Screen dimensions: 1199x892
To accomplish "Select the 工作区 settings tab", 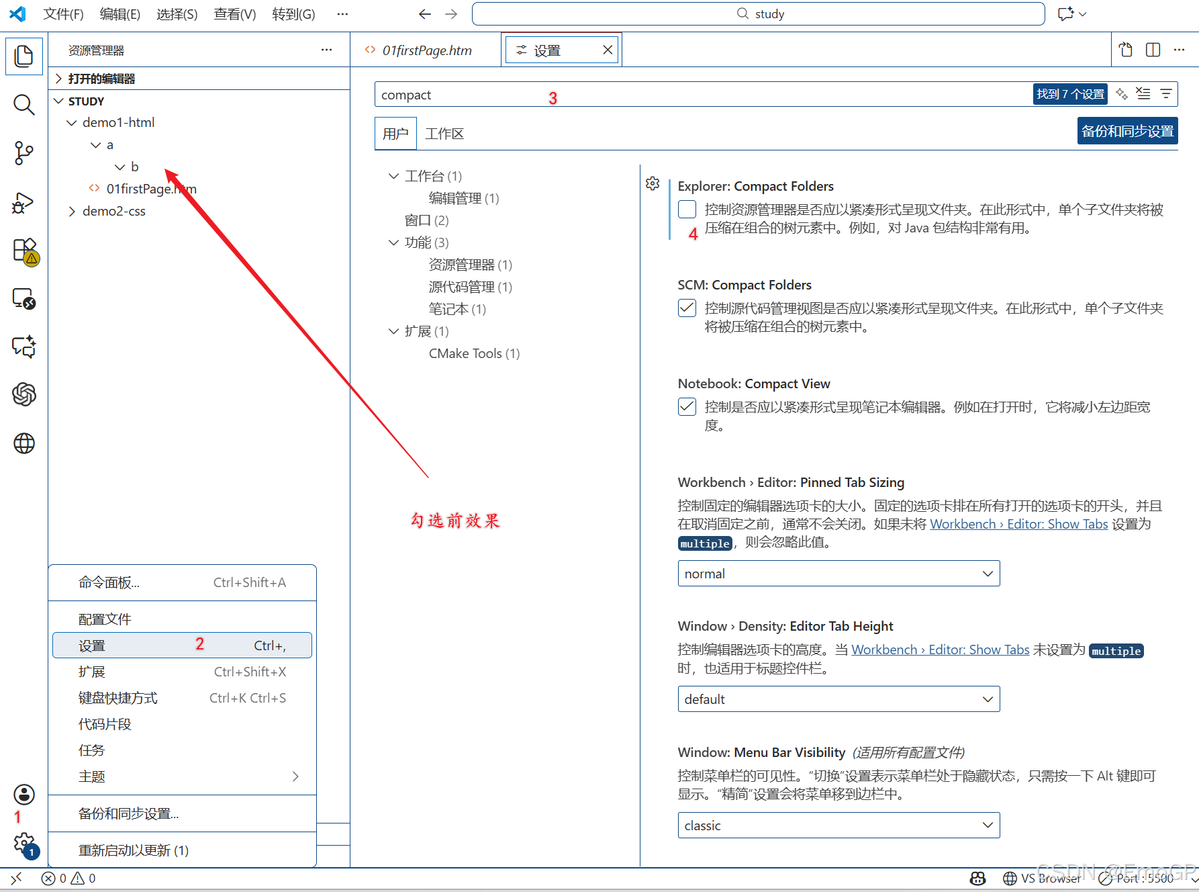I will (x=444, y=134).
